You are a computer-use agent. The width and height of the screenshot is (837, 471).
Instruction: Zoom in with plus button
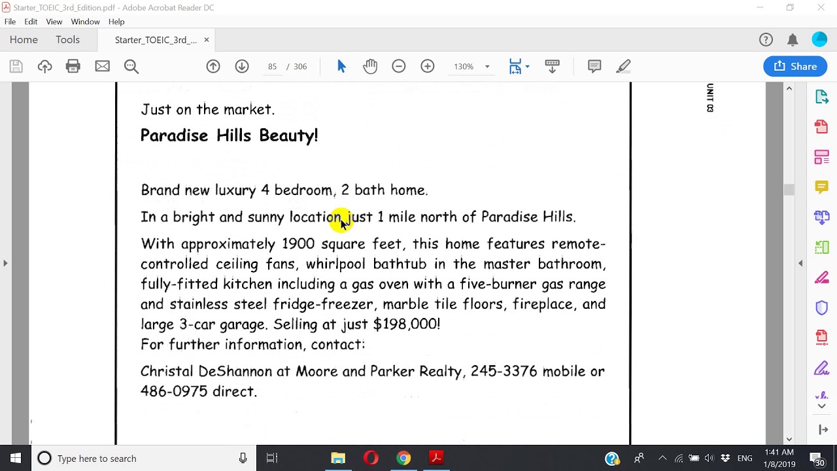[428, 66]
